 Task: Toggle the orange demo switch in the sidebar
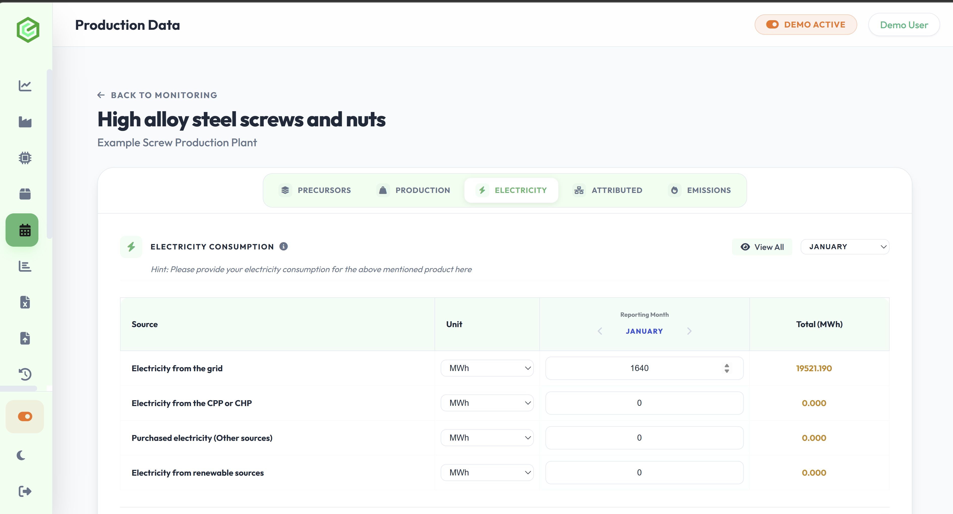click(x=25, y=416)
